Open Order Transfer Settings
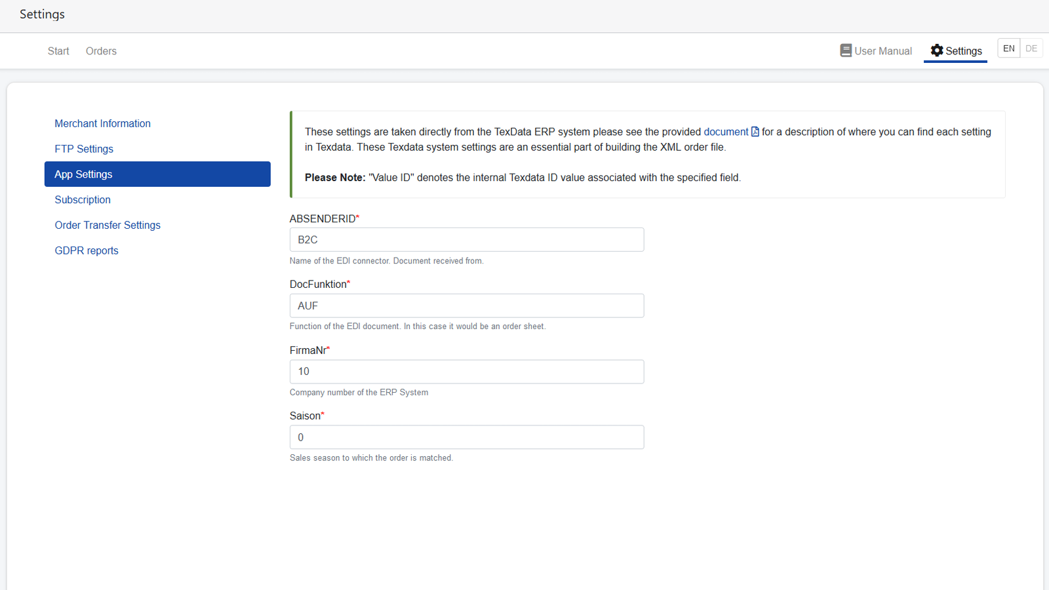 [x=108, y=225]
